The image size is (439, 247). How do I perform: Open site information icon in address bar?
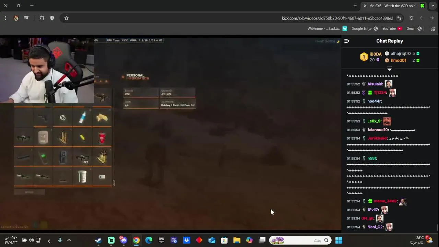(x=399, y=18)
